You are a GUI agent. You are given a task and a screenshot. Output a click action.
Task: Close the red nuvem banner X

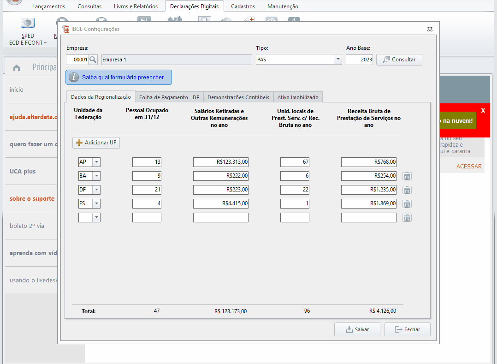pos(483,110)
